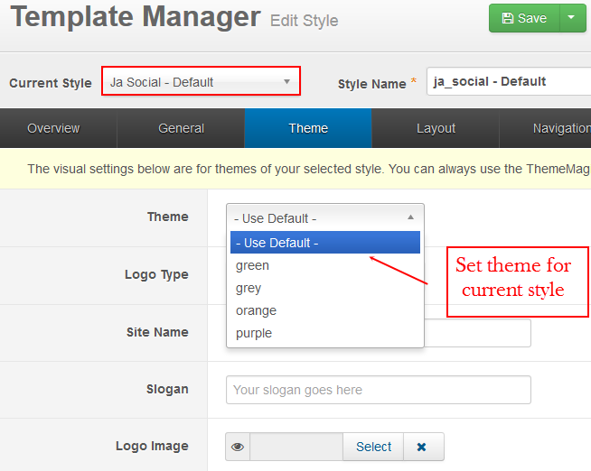Click the Slogan text field
This screenshot has width=591, height=471.
click(x=379, y=390)
